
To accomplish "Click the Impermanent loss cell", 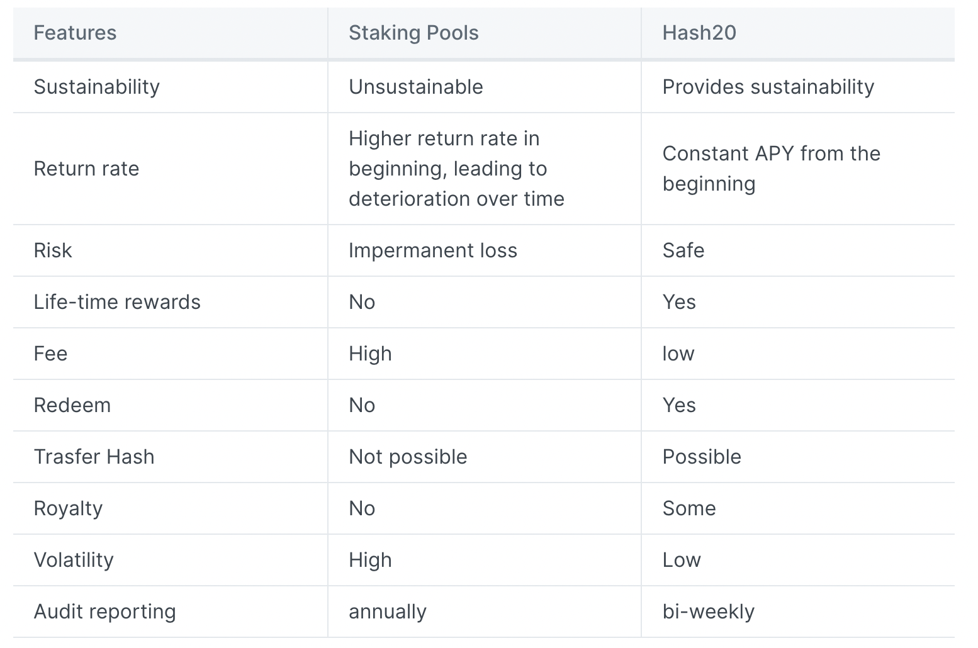I will pos(433,250).
